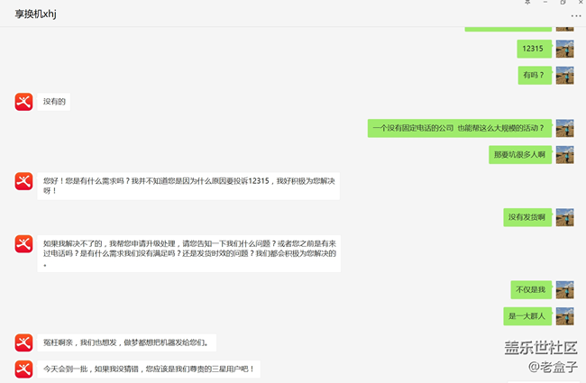Select the "冤枉啊亲，我们也想发" message bubble

126,342
